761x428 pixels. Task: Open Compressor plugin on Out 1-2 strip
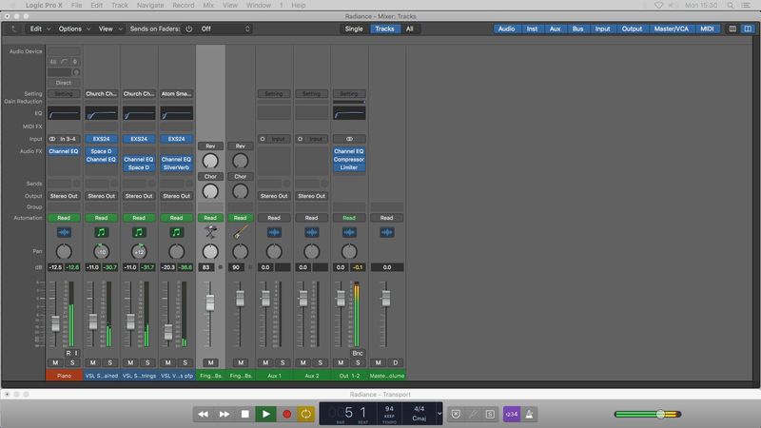[x=349, y=159]
